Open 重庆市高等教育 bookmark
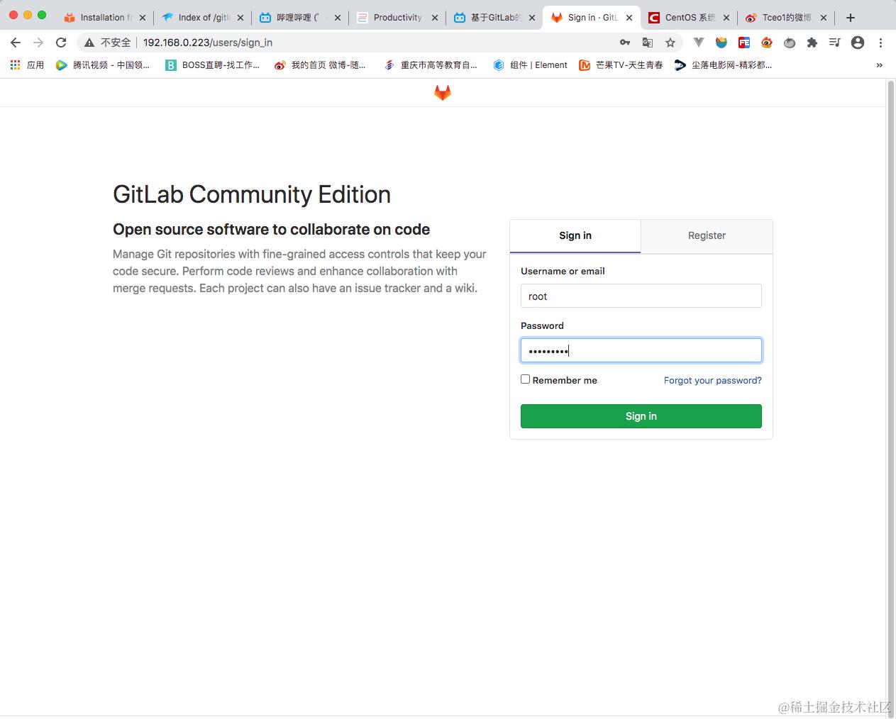This screenshot has height=719, width=896. [431, 65]
